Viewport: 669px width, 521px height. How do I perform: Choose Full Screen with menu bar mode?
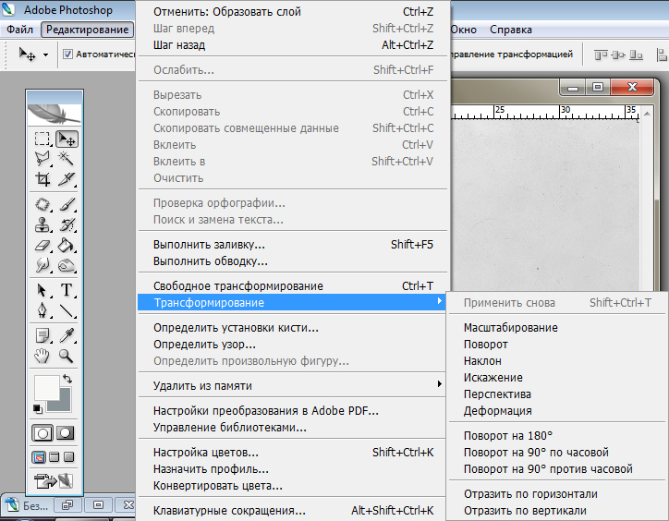point(55,457)
